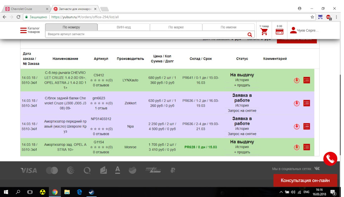
Task: Click the Sberbank payment logo in footer
Action: click(133, 170)
